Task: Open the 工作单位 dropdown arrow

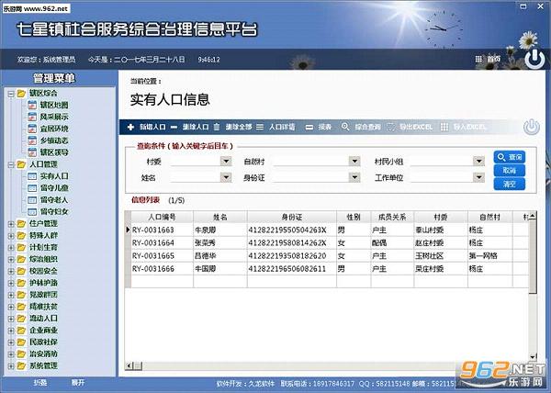Action: [x=478, y=177]
